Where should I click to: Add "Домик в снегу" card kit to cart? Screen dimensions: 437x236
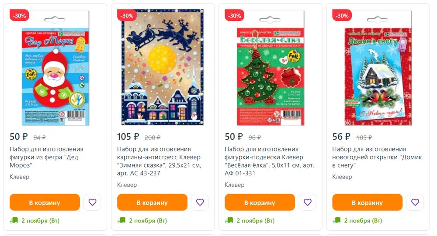pyautogui.click(x=368, y=202)
